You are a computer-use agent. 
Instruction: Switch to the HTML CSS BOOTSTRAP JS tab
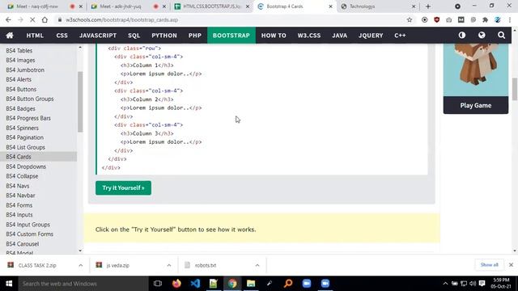click(x=212, y=6)
